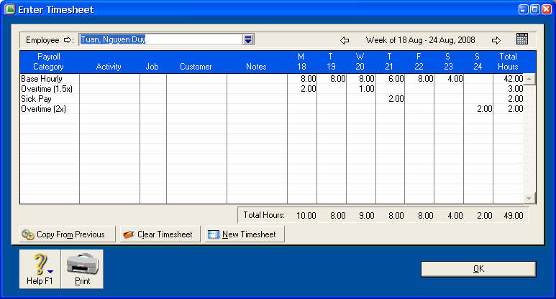
Task: Select the Overtime (1.5x) payroll category
Action: click(47, 89)
